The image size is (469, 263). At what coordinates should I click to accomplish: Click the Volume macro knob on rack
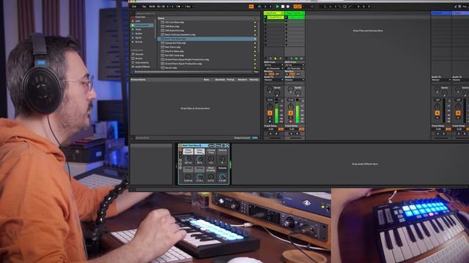[222, 177]
